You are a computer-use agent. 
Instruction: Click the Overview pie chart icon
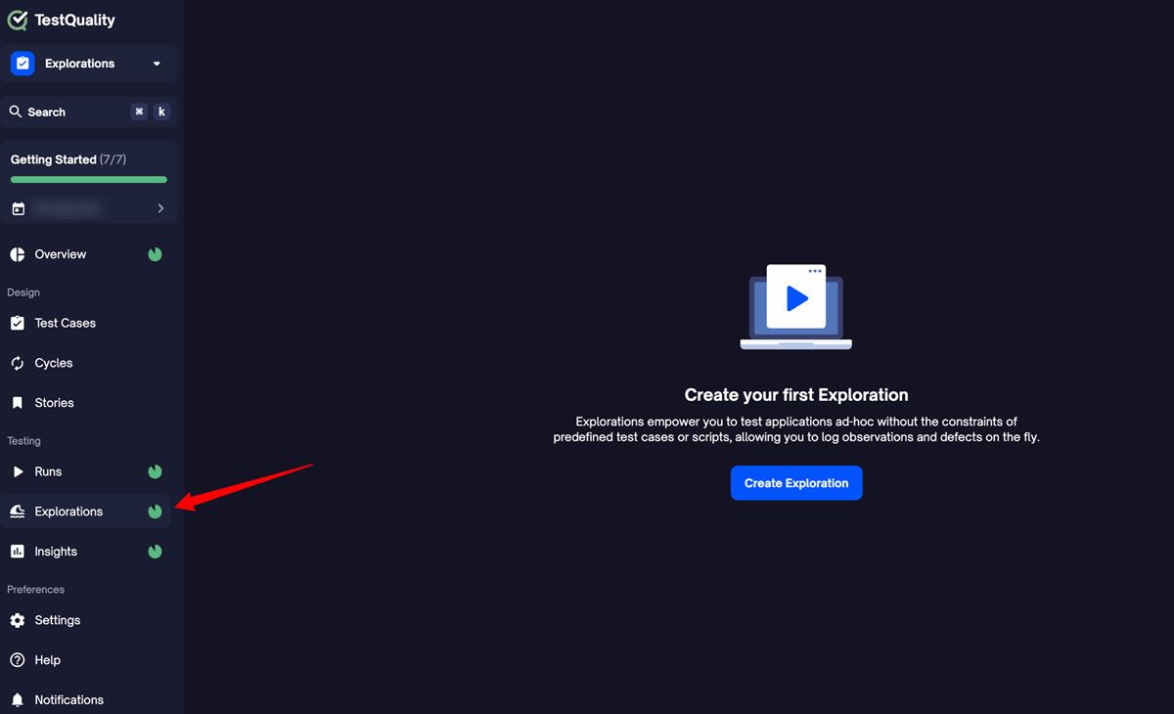pos(18,254)
